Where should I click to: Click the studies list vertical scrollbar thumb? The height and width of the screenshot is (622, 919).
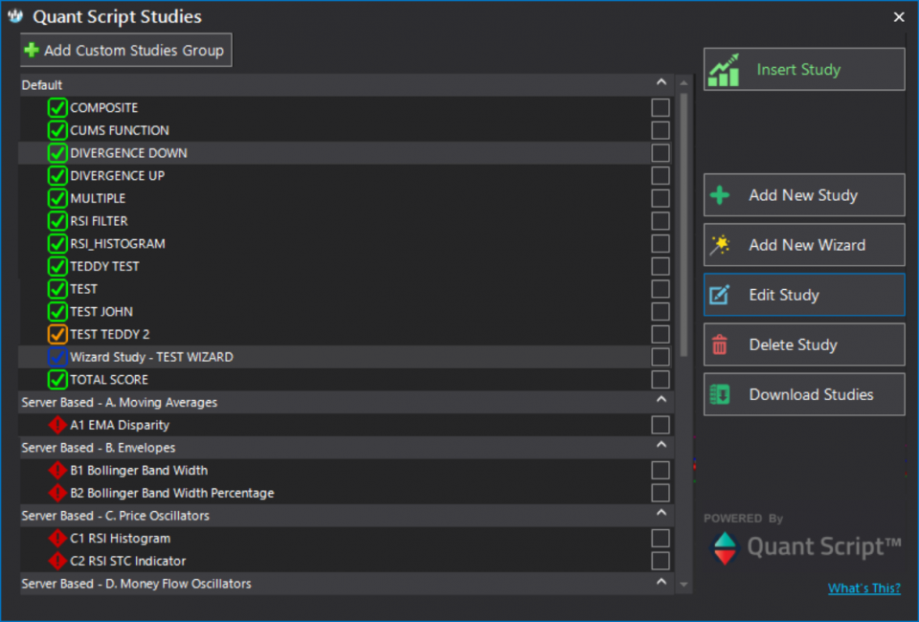684,224
